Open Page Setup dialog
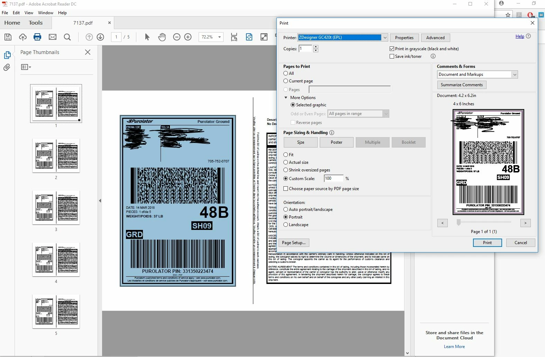 [294, 243]
